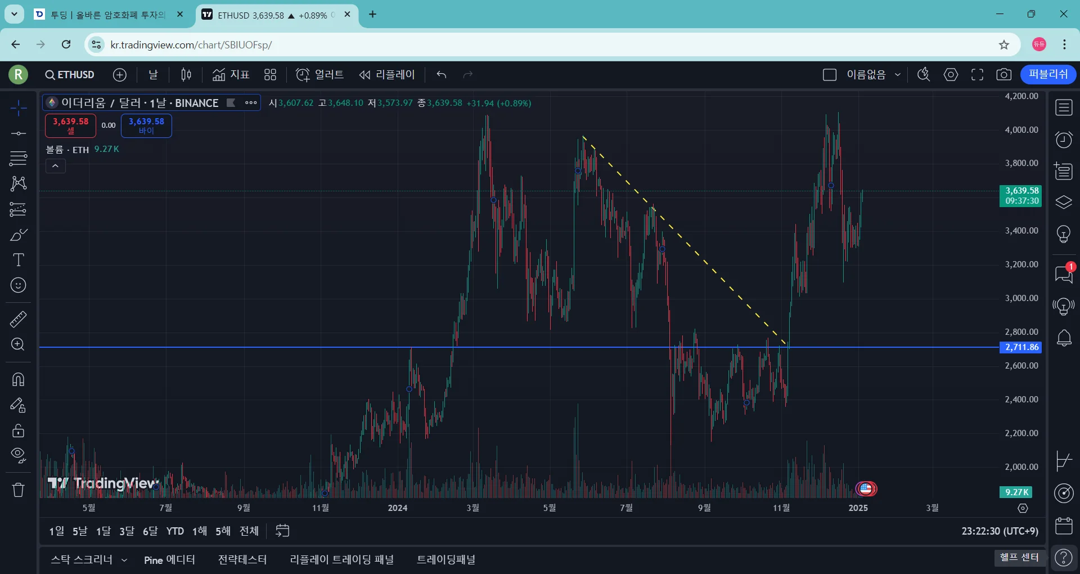Open the news list panel
Screen dimensions: 1080x574
coord(1064,171)
